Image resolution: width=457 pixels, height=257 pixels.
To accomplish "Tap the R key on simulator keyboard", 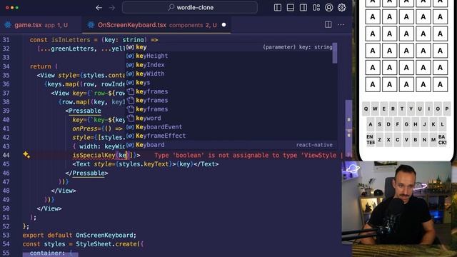I will click(x=393, y=109).
